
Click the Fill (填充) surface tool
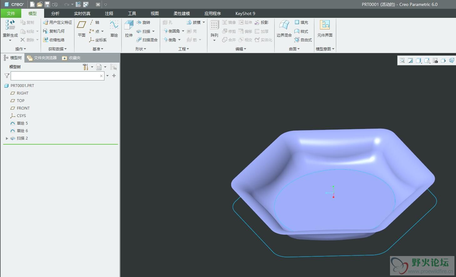tap(301, 23)
